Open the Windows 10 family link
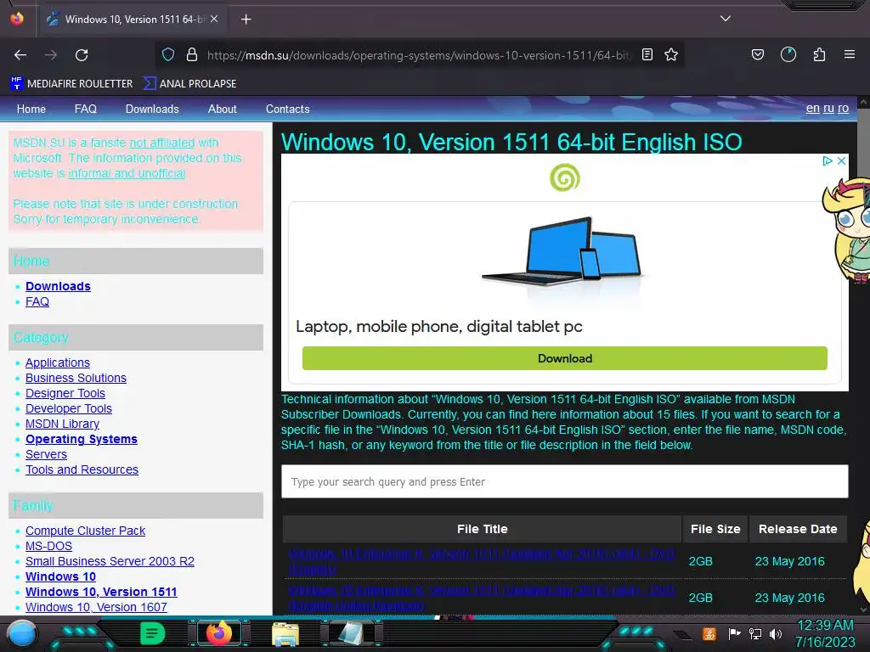Image resolution: width=870 pixels, height=652 pixels. [60, 576]
